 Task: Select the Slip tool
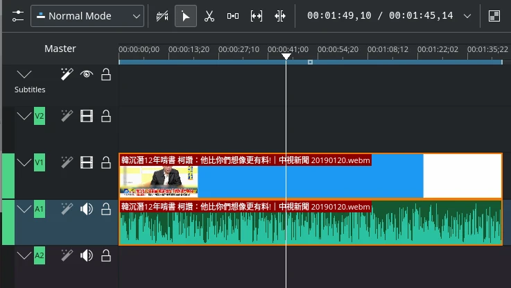(280, 15)
